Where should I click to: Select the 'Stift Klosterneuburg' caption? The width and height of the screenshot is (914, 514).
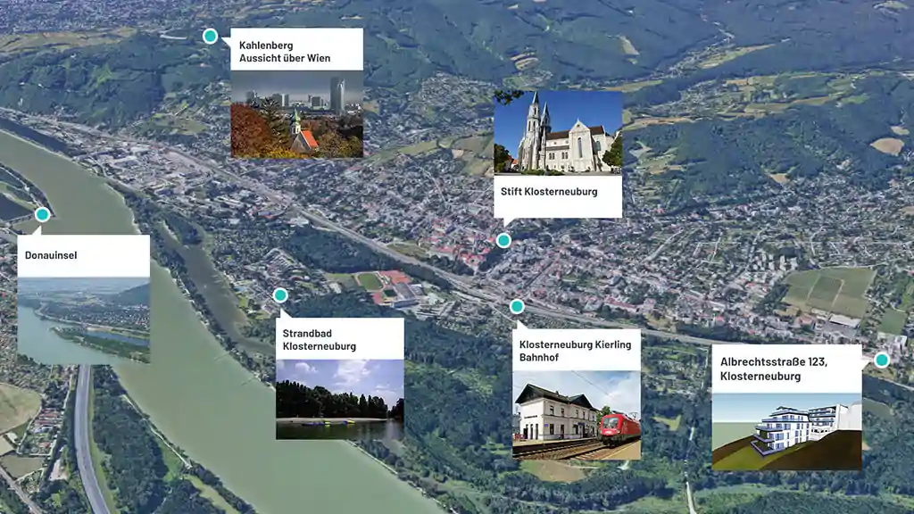coord(550,192)
